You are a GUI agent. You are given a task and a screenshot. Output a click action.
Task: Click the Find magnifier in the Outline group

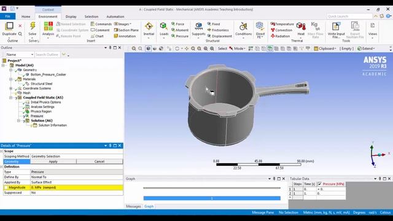click(x=20, y=34)
